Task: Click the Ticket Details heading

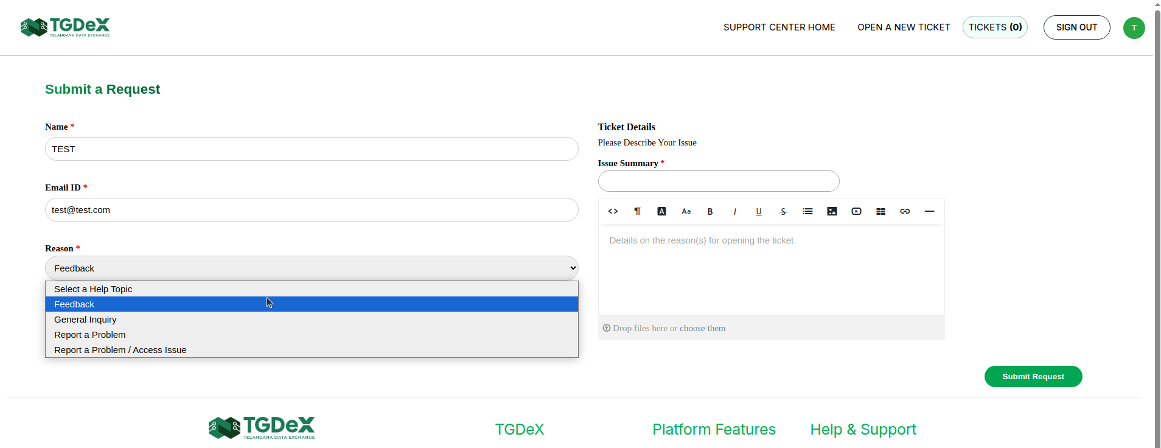Action: click(626, 127)
